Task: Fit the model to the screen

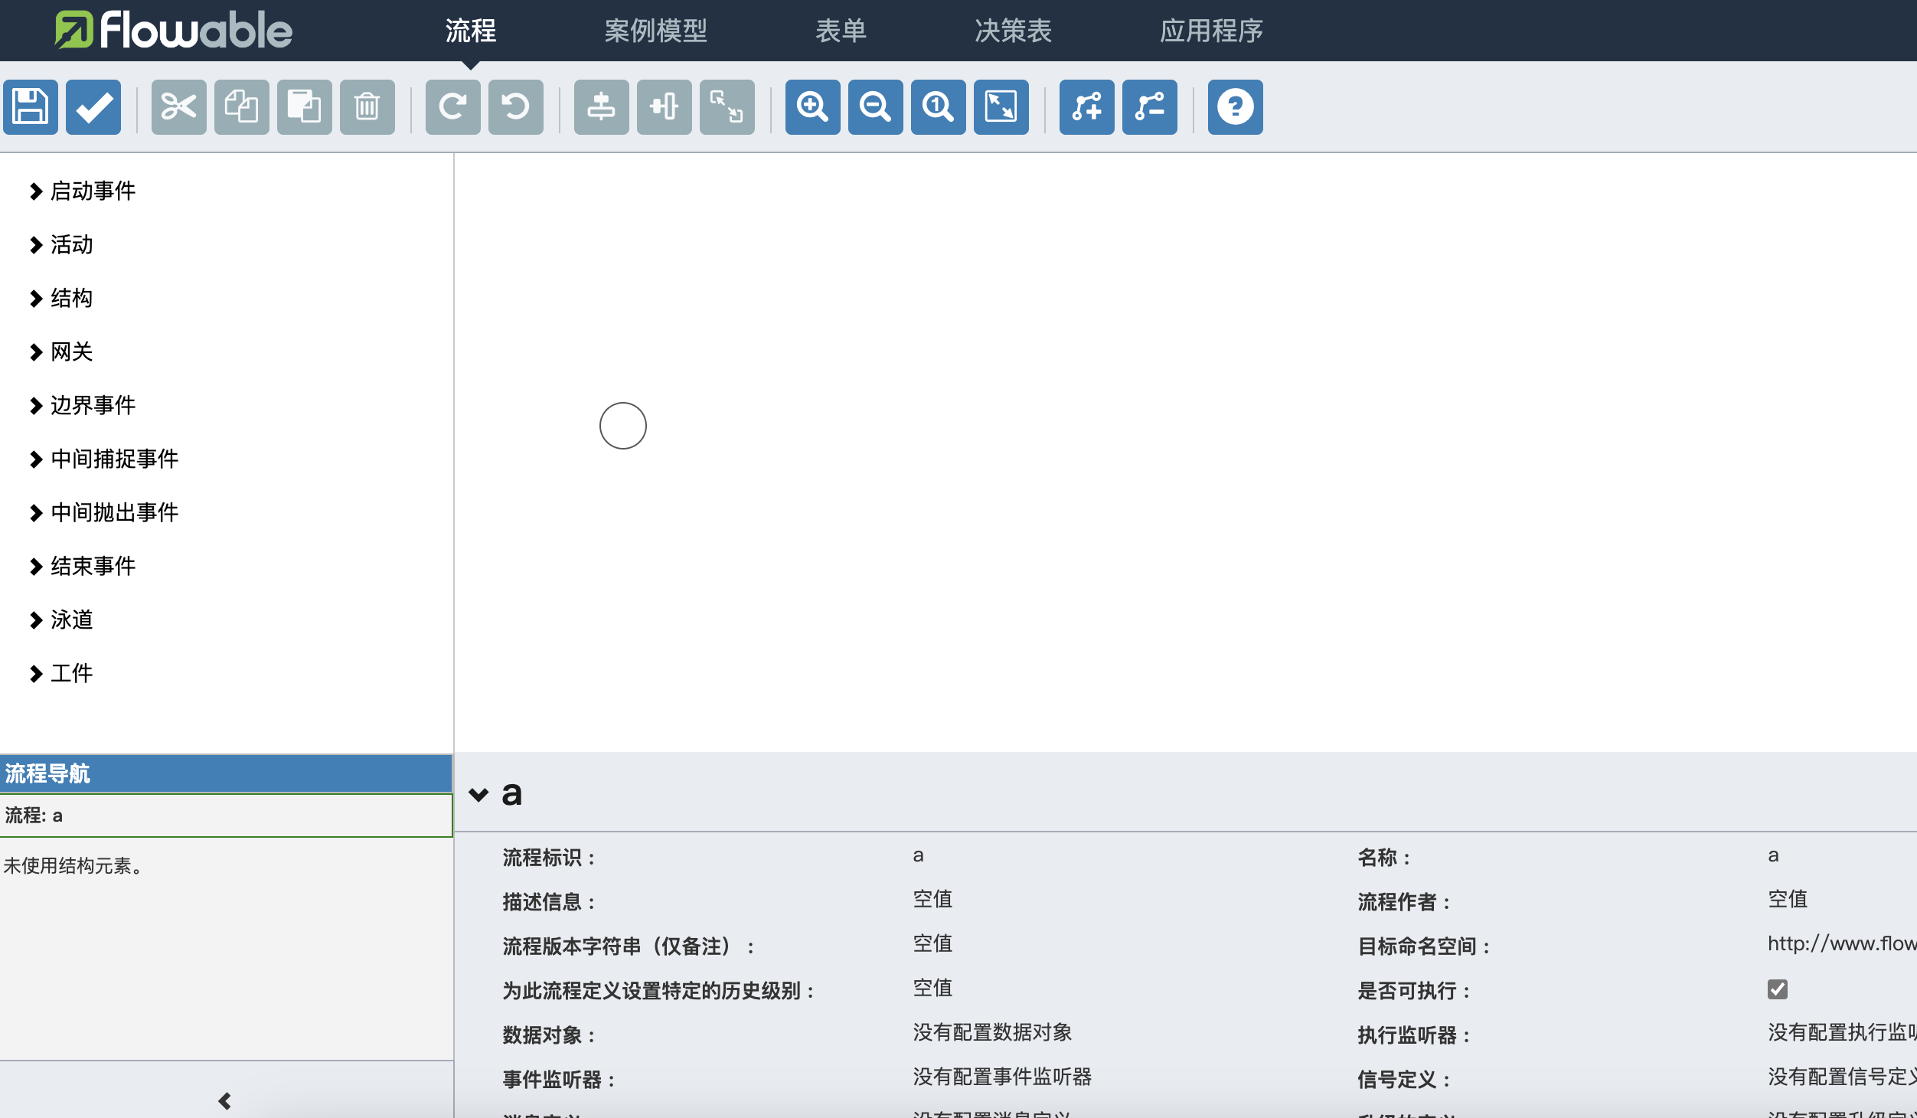Action: point(1000,107)
